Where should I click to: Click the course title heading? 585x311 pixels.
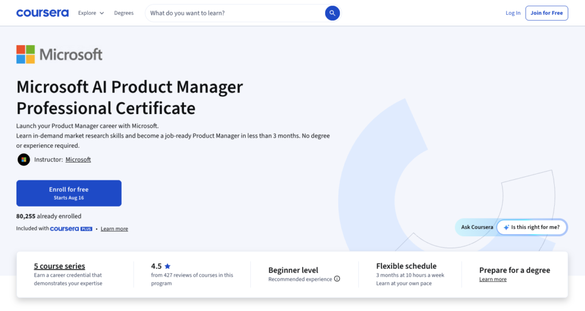click(130, 97)
